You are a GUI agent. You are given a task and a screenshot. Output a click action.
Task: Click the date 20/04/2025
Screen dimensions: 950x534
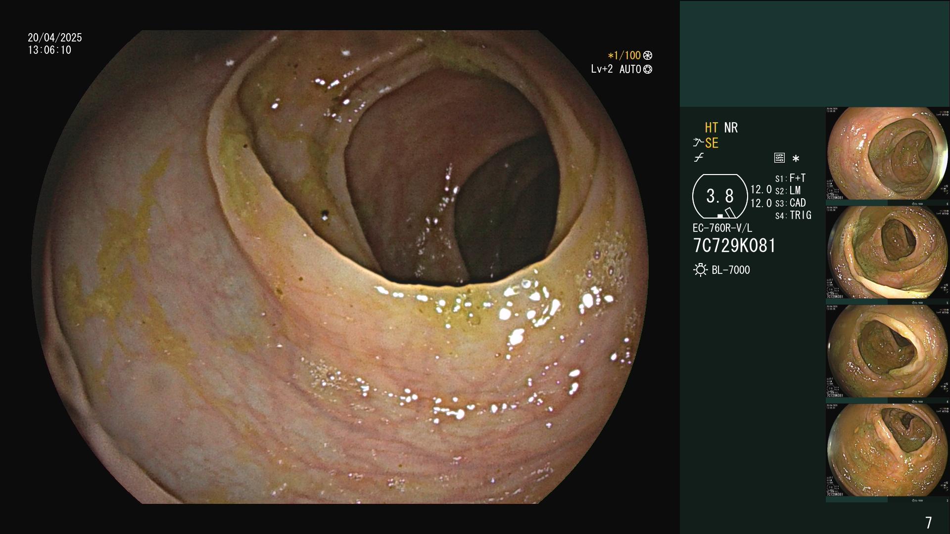click(x=55, y=38)
